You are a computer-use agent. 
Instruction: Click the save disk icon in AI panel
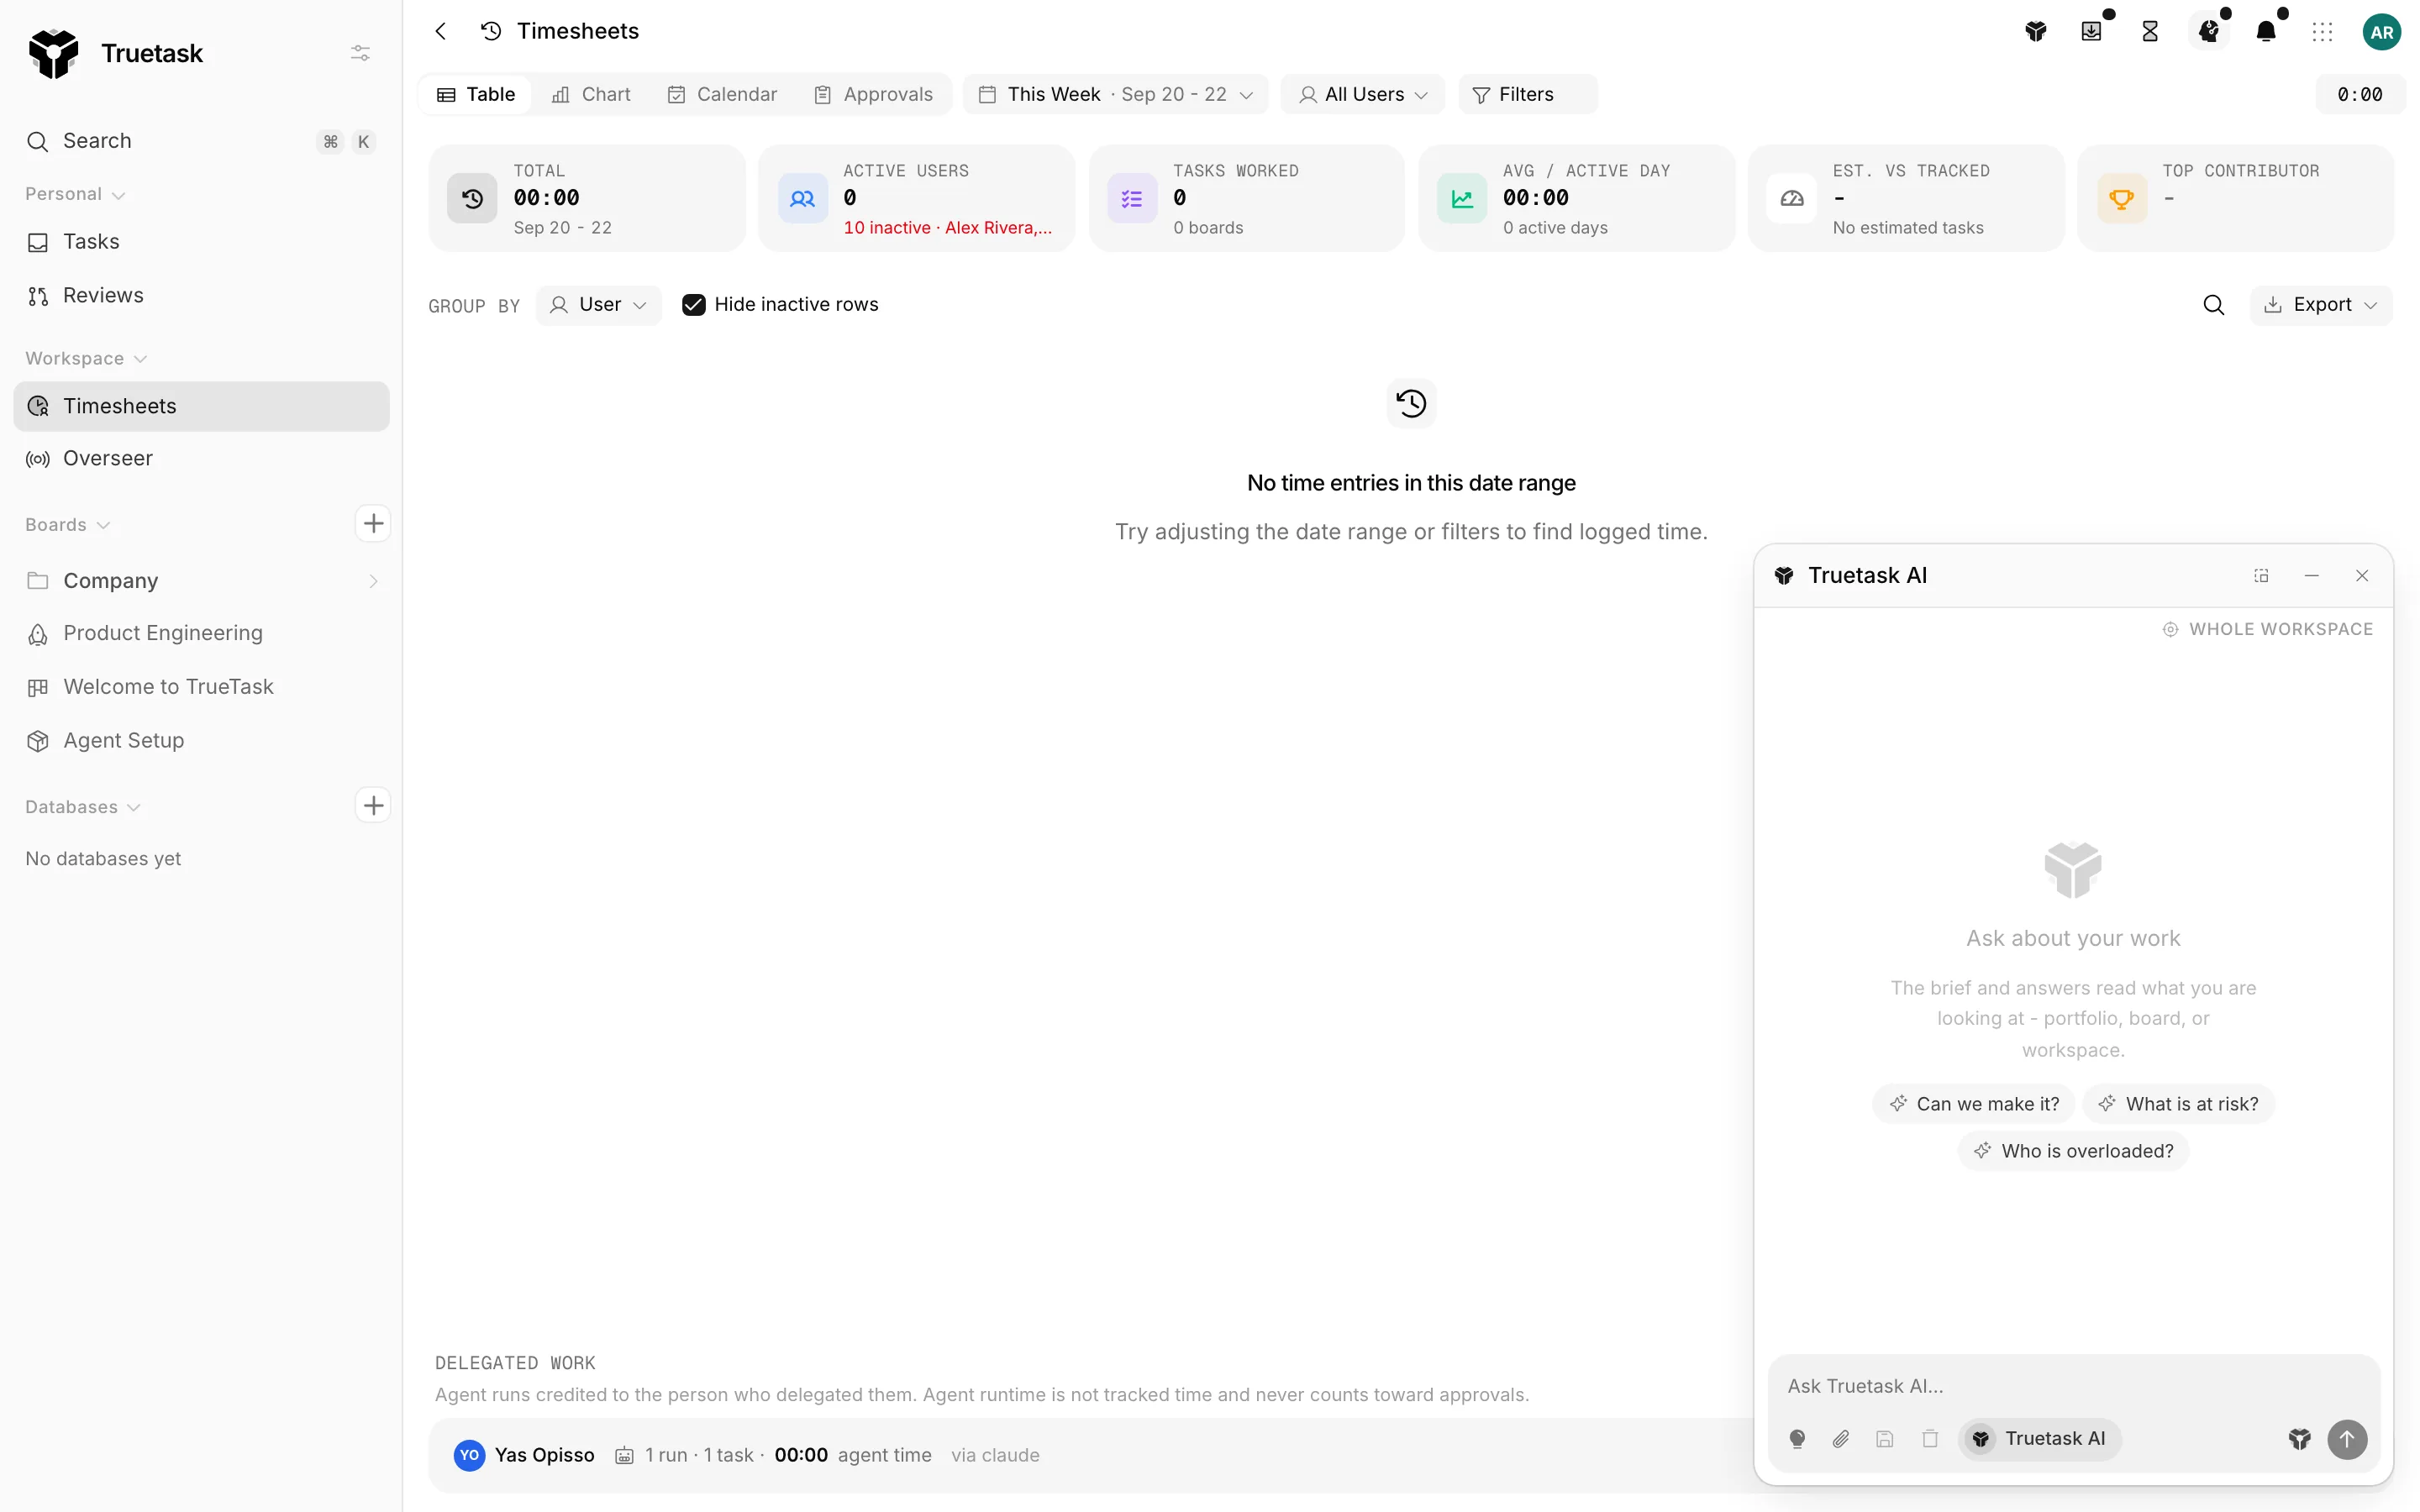pyautogui.click(x=1885, y=1439)
